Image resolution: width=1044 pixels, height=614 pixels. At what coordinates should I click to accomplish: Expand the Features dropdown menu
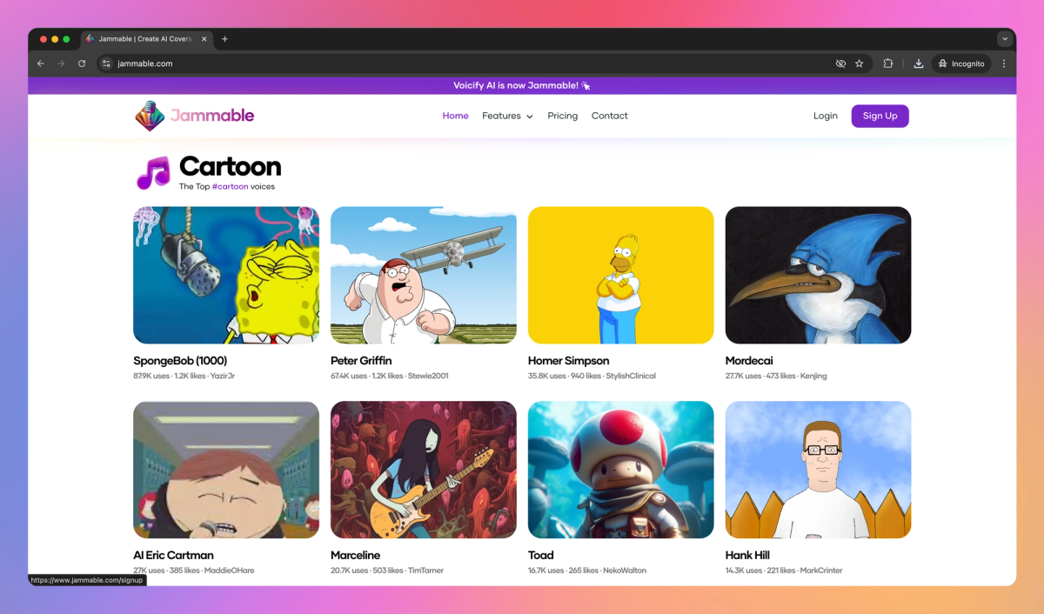pos(508,116)
